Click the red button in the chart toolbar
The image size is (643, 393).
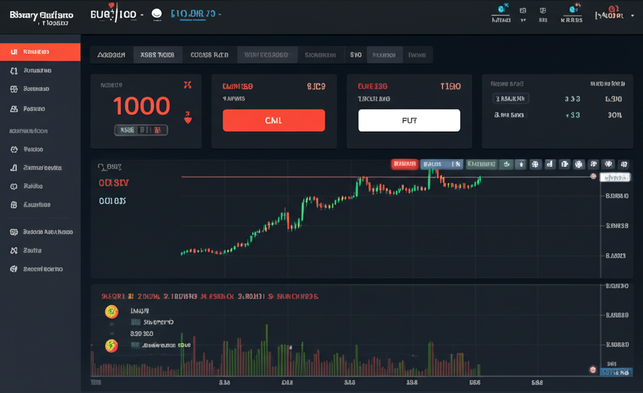[x=404, y=164]
